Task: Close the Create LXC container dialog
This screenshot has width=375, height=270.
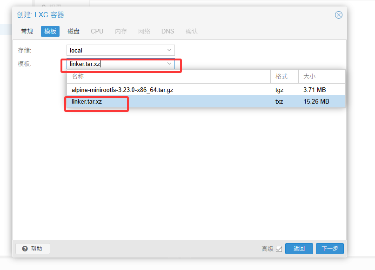Action: [339, 15]
